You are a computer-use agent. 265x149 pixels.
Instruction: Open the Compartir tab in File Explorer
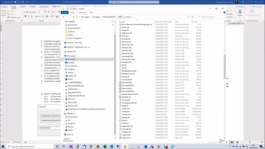[82, 12]
